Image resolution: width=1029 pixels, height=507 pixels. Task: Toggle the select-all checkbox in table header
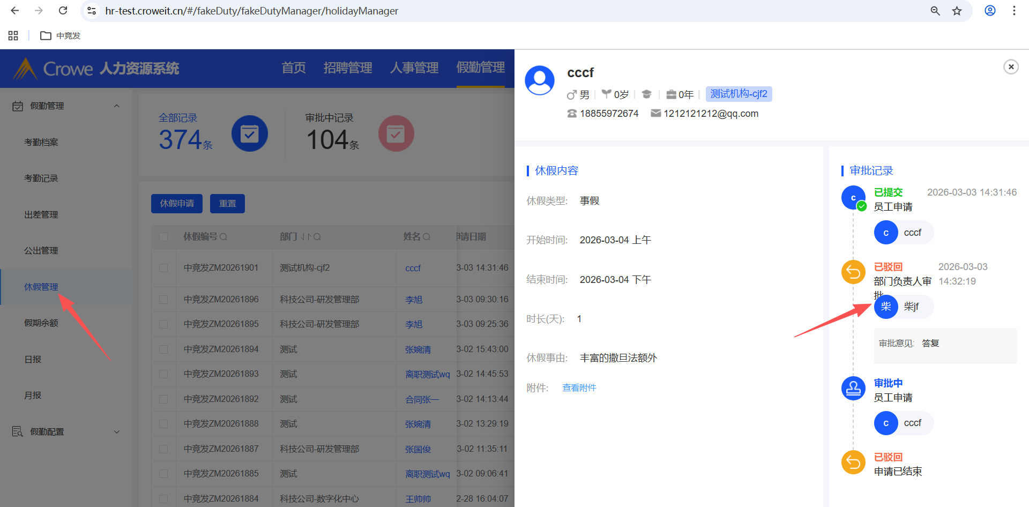163,237
